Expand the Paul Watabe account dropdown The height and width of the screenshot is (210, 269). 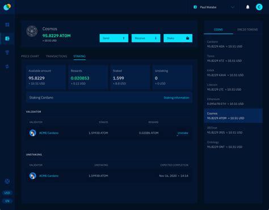(x=214, y=7)
